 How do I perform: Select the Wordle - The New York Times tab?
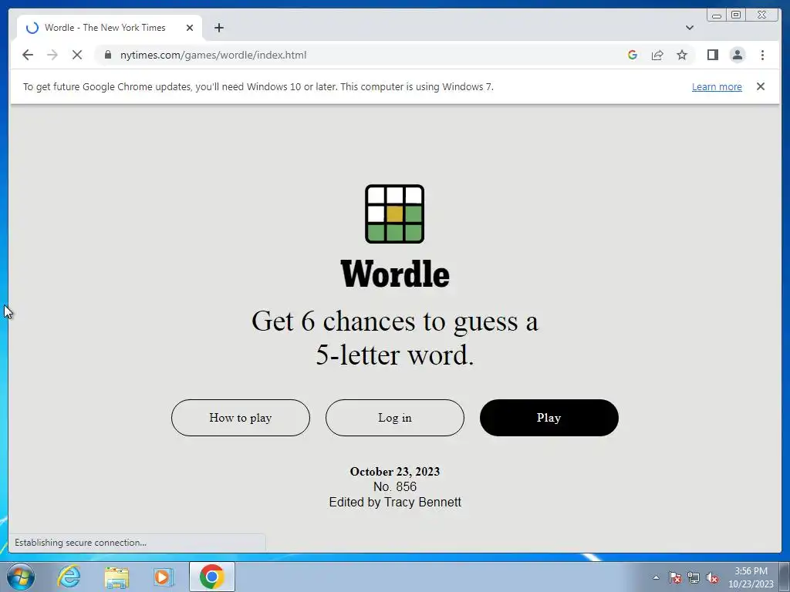(110, 28)
